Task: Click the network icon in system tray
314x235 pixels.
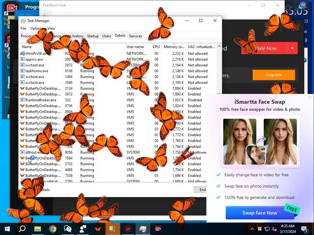Action: click(x=267, y=229)
